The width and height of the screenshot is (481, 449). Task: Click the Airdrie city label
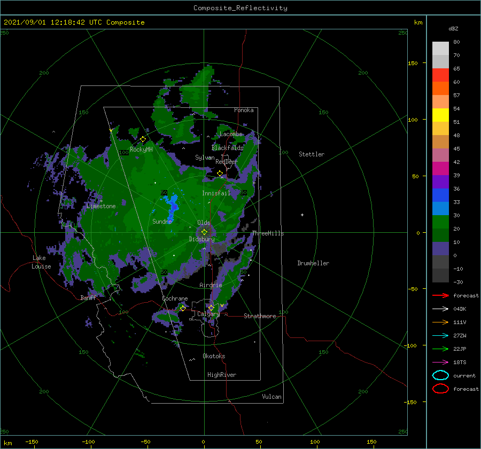211,285
